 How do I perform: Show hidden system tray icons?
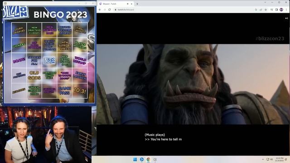pos(263,159)
